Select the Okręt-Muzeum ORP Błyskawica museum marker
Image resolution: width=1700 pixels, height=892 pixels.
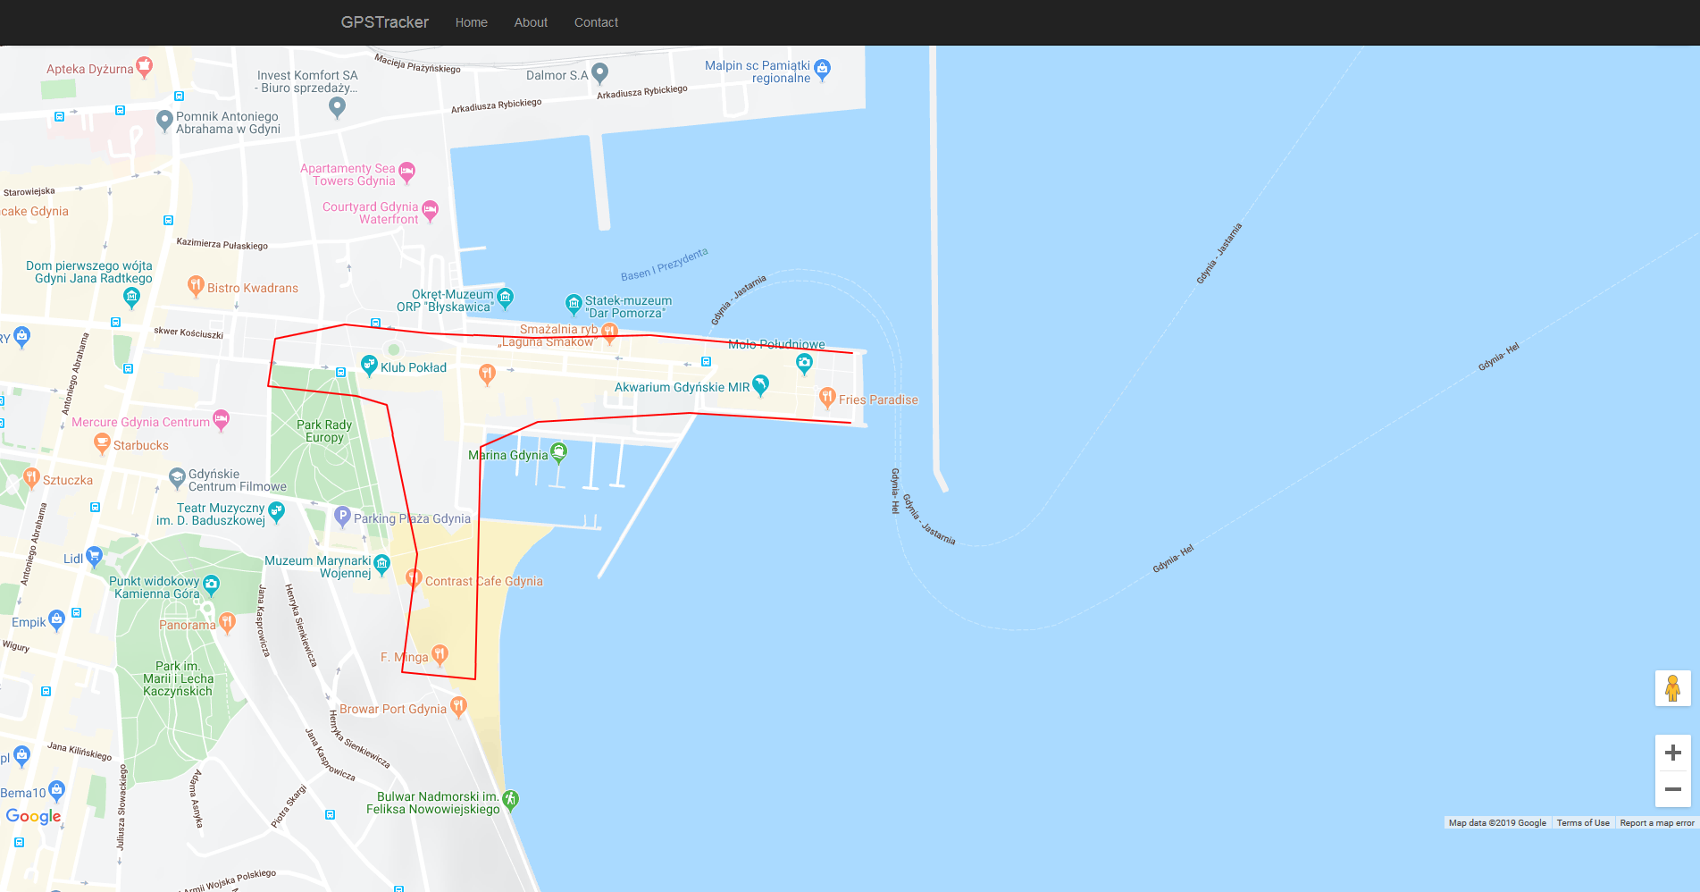pos(506,298)
